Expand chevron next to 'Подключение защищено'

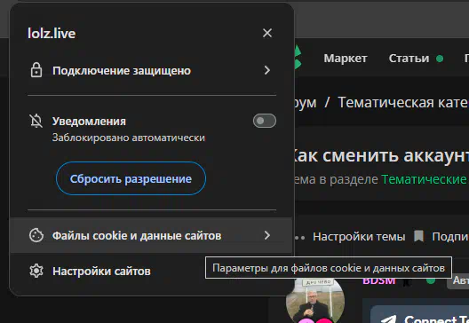coord(267,70)
